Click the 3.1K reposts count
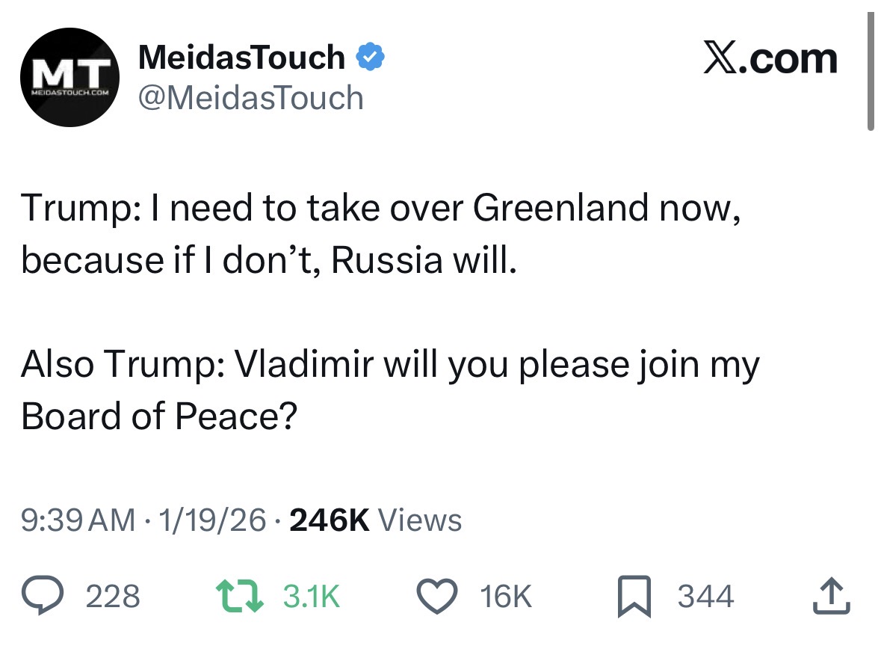This screenshot has height=649, width=881. (x=312, y=596)
